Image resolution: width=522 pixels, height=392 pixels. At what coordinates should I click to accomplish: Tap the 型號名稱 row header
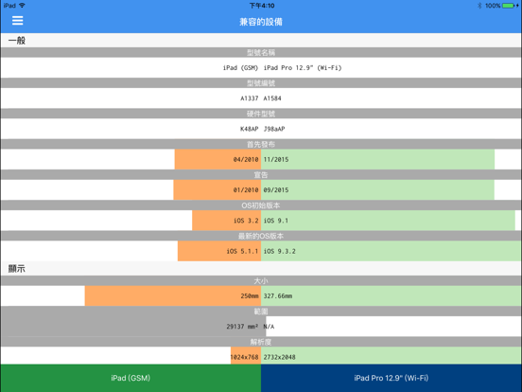(x=261, y=52)
